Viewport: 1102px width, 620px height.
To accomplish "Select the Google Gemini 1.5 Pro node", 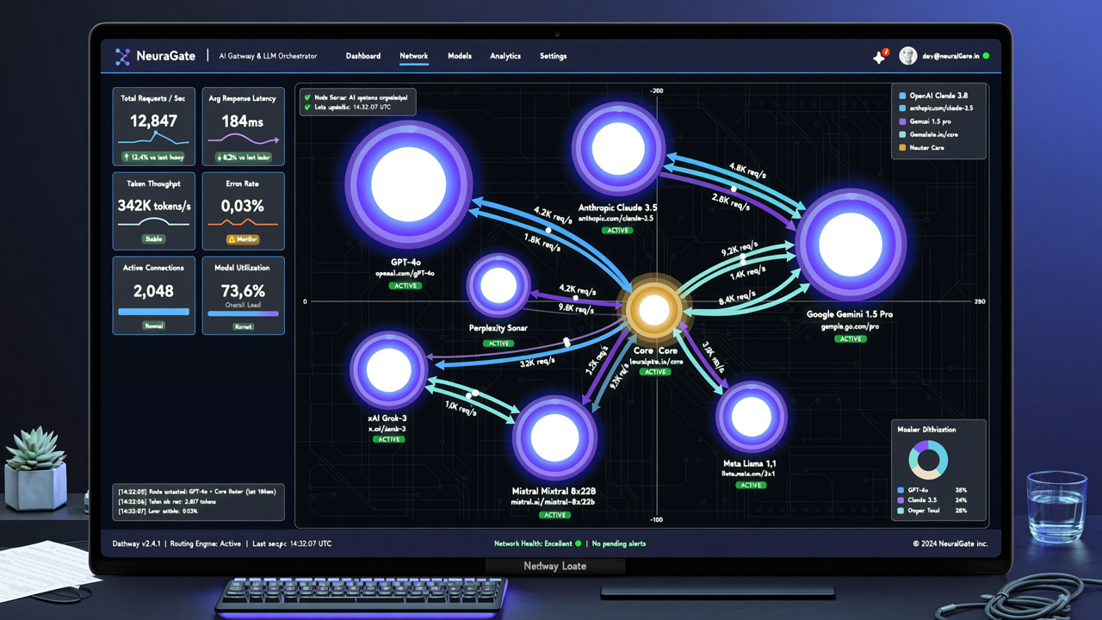I will [x=851, y=245].
